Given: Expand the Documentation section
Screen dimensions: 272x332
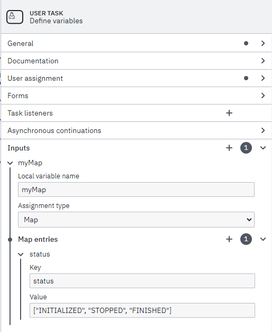Looking at the screenshot, I should (136, 61).
